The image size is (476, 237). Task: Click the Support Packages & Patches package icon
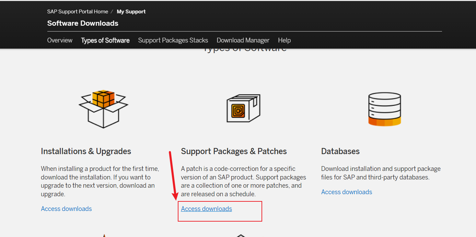pyautogui.click(x=243, y=109)
